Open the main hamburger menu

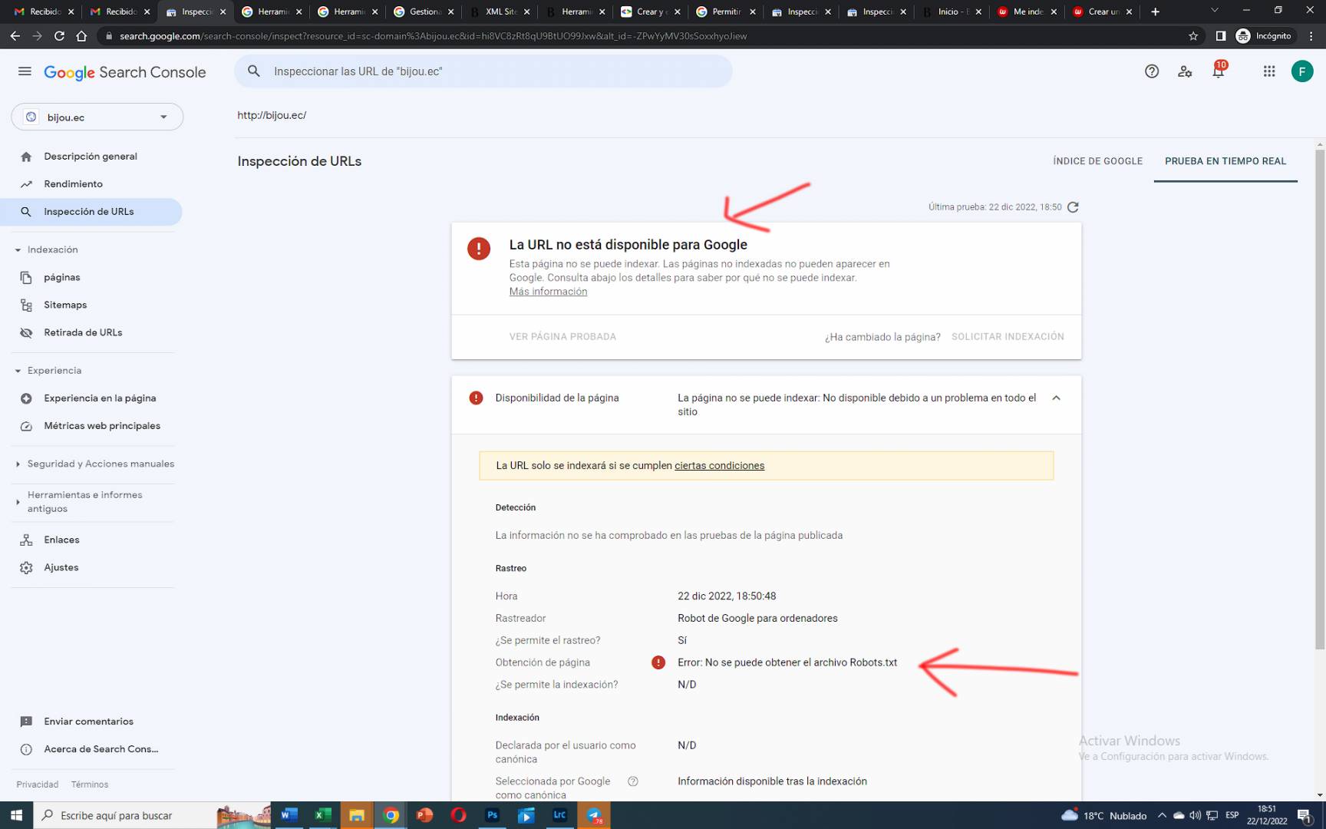[25, 71]
